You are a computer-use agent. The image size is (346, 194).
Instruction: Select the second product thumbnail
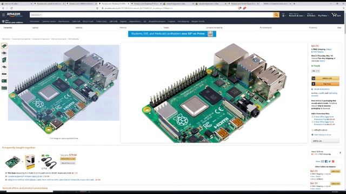[x=4, y=53]
